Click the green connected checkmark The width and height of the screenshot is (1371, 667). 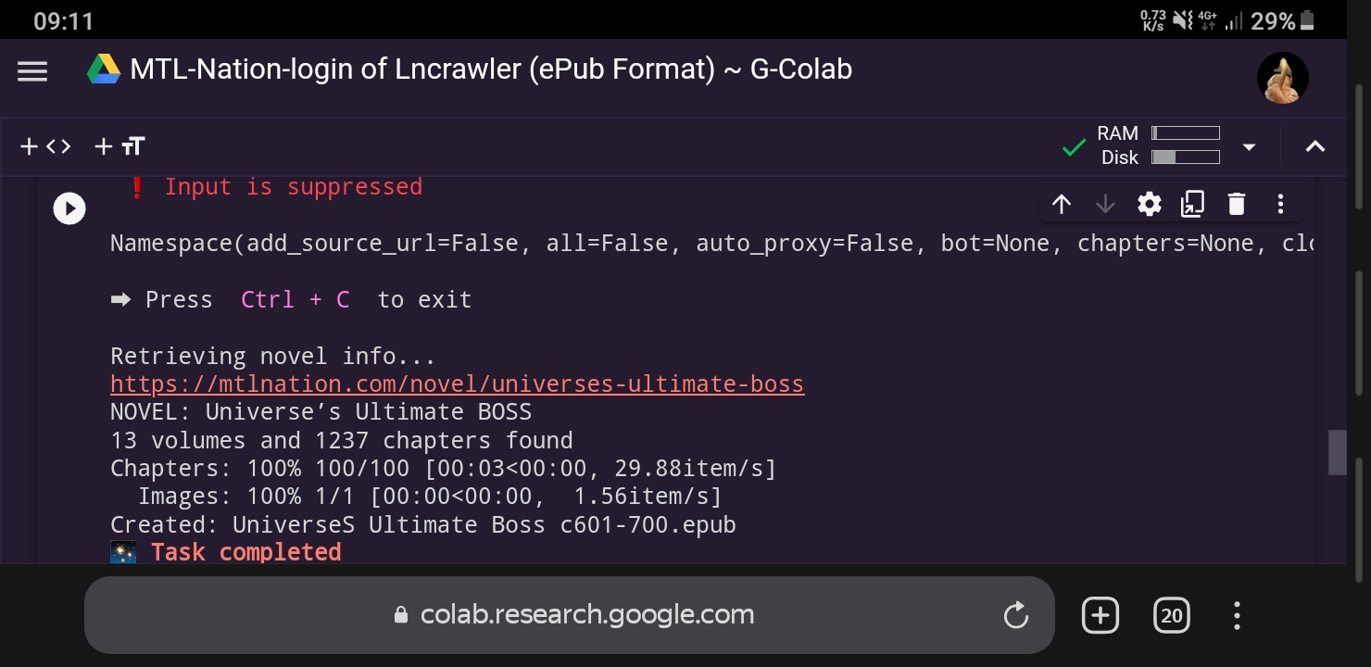click(x=1074, y=146)
